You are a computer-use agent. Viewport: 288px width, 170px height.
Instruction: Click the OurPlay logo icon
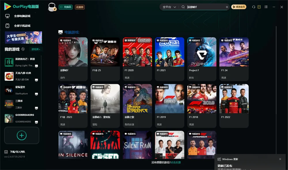7,7
